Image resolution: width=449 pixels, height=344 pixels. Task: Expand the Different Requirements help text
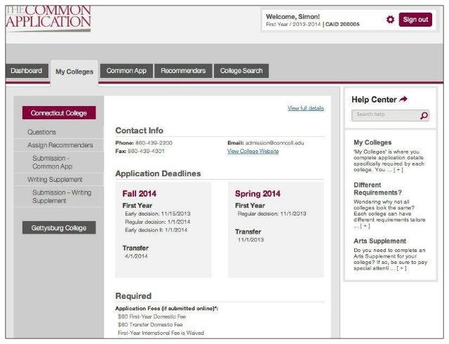pos(365,226)
